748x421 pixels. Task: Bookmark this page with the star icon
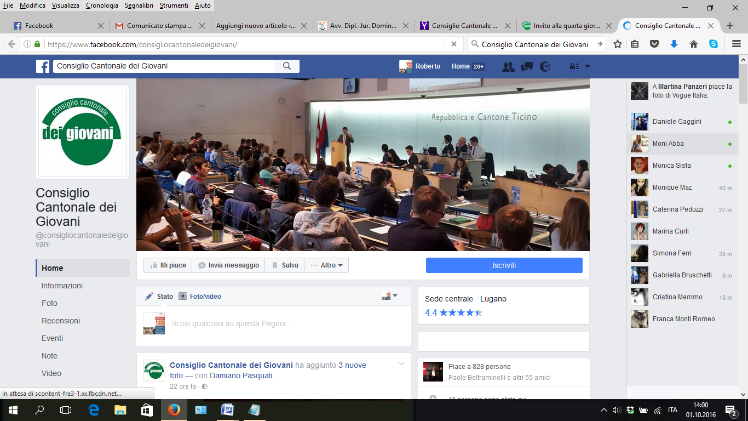pyautogui.click(x=618, y=44)
